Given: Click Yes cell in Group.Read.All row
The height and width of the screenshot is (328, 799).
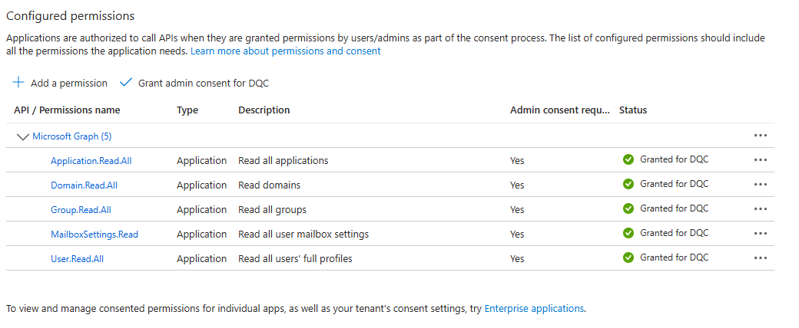Looking at the screenshot, I should tap(517, 209).
